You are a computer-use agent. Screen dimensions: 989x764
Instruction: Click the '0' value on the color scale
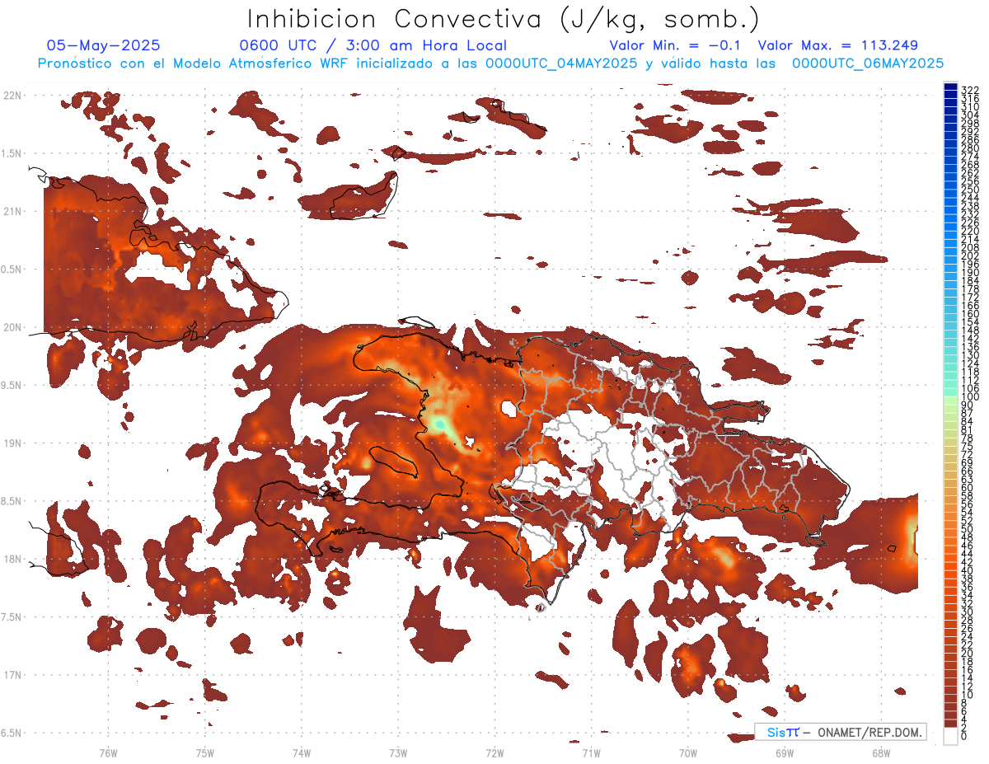(x=964, y=736)
